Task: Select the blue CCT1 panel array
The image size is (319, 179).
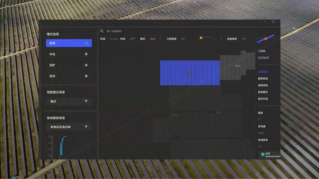Action: coord(190,73)
